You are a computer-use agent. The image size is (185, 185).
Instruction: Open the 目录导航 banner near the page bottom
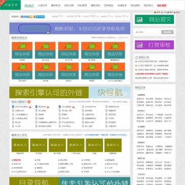tap(70, 181)
